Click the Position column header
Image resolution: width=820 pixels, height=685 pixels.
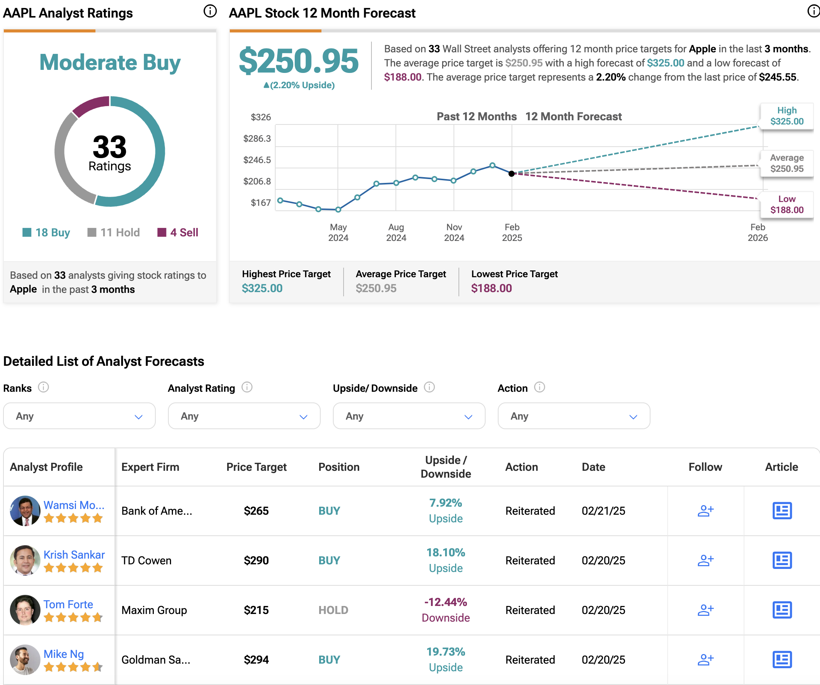[x=339, y=467]
